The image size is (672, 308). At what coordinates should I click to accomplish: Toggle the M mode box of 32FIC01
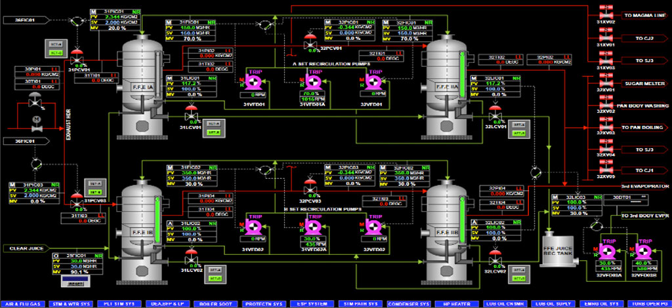(x=387, y=22)
